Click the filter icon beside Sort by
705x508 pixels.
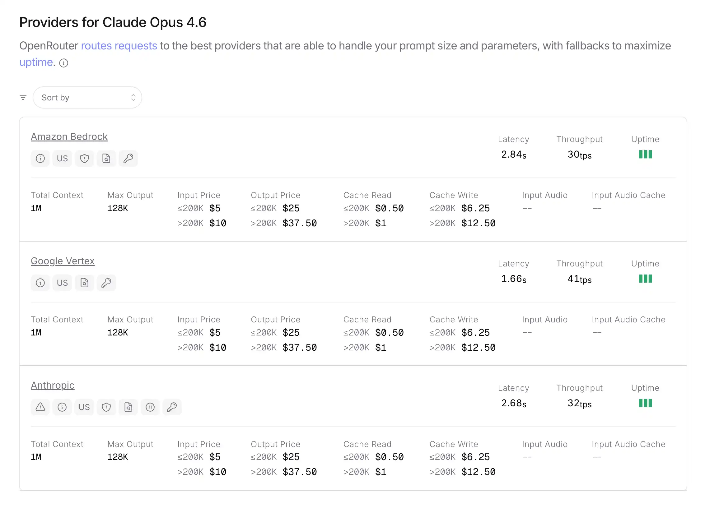pyautogui.click(x=23, y=98)
